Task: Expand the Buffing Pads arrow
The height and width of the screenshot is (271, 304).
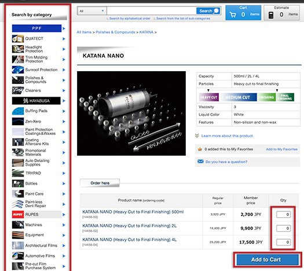Action: point(64,111)
